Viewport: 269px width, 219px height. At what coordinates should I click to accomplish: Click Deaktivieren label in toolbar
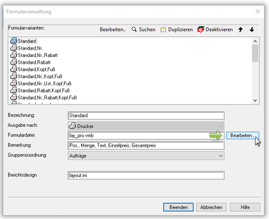point(219,30)
